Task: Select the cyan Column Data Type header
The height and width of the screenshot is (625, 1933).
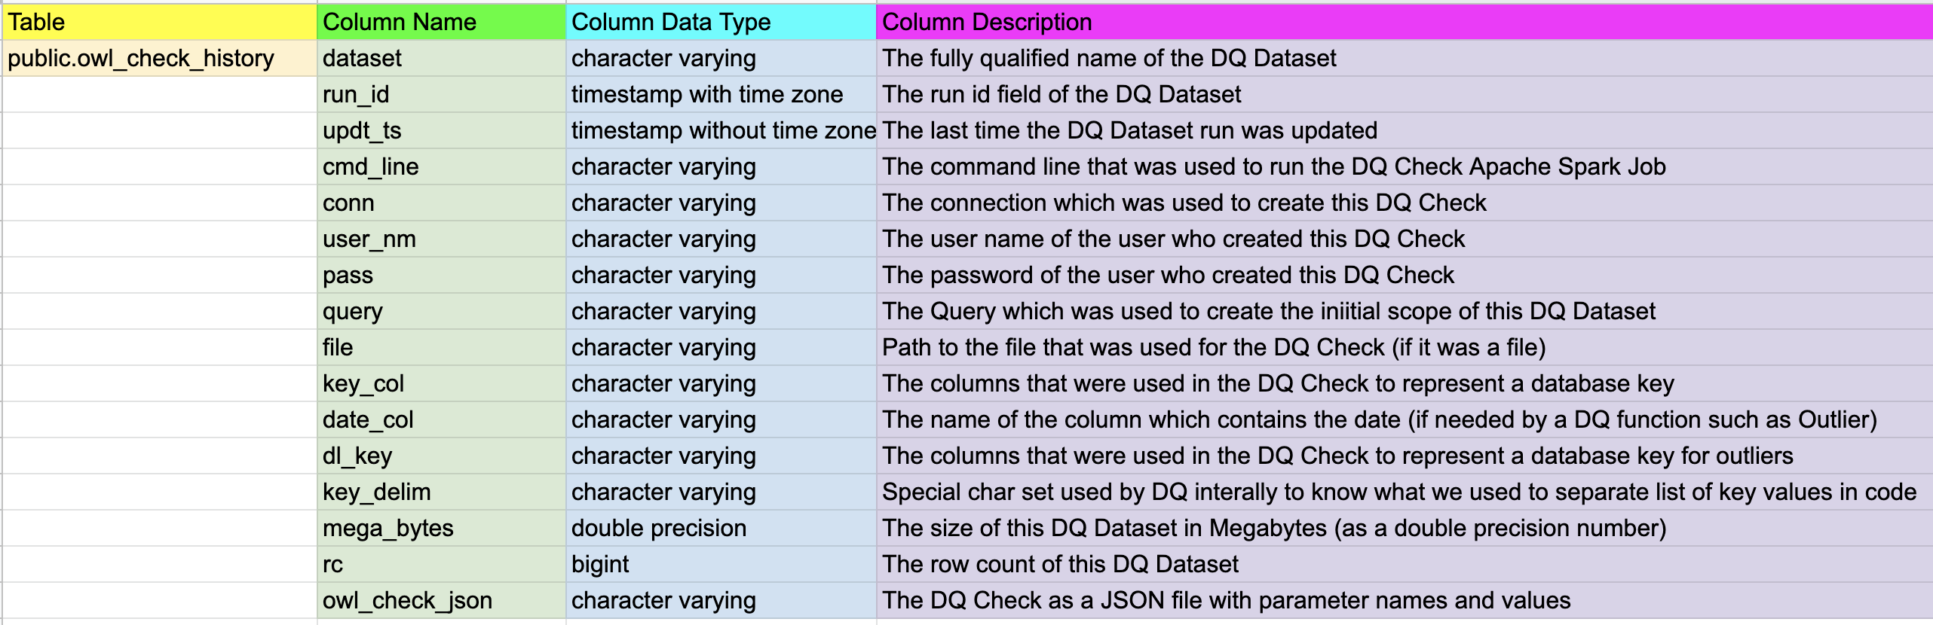Action: click(721, 22)
